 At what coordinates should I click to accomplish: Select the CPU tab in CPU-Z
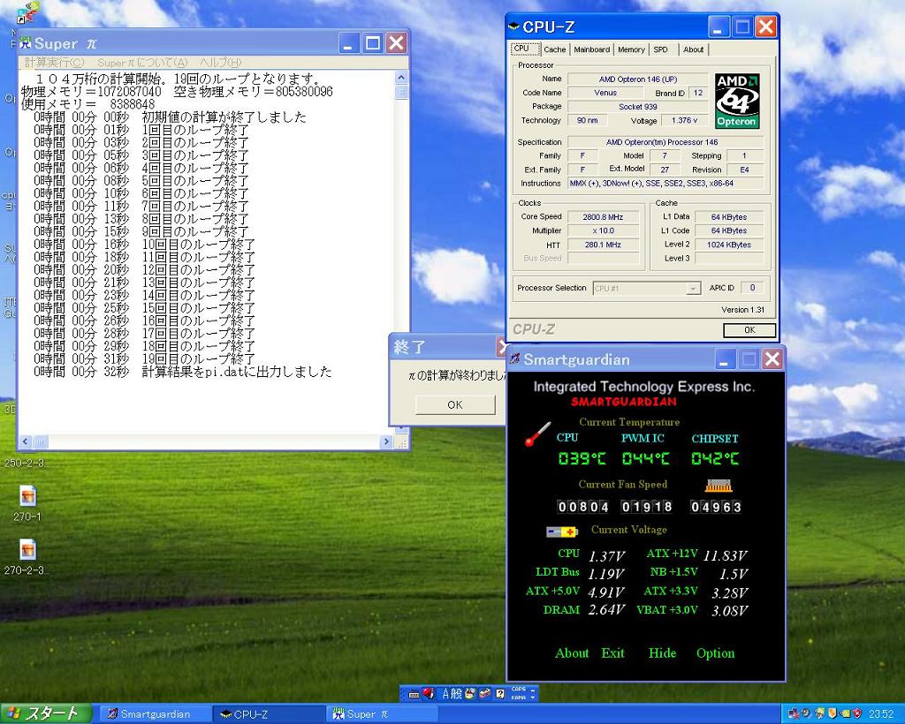[525, 49]
